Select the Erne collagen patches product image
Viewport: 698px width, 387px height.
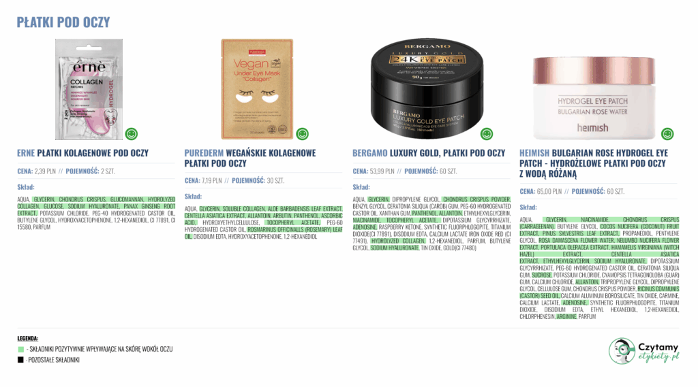point(89,89)
